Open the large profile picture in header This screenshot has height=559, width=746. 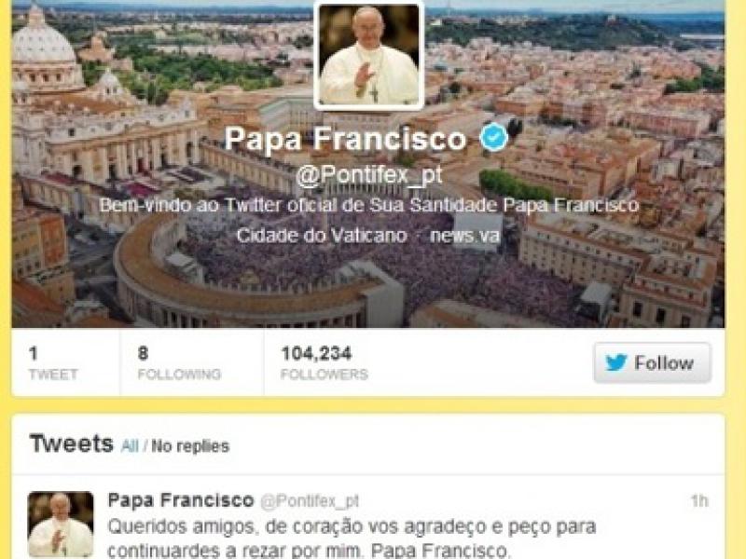(368, 55)
